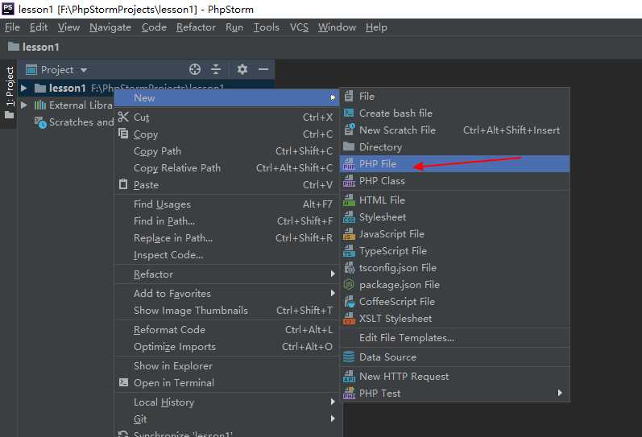Open the Tools menu

266,27
